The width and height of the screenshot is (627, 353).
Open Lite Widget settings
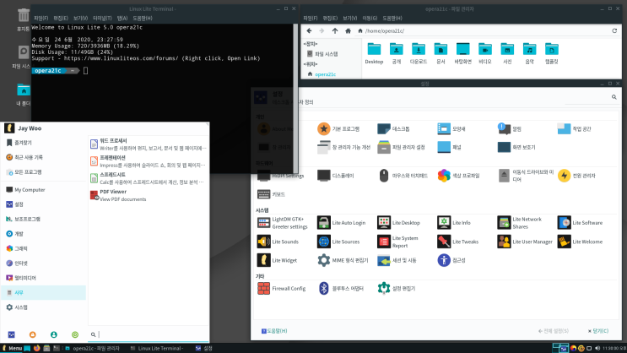click(x=277, y=260)
